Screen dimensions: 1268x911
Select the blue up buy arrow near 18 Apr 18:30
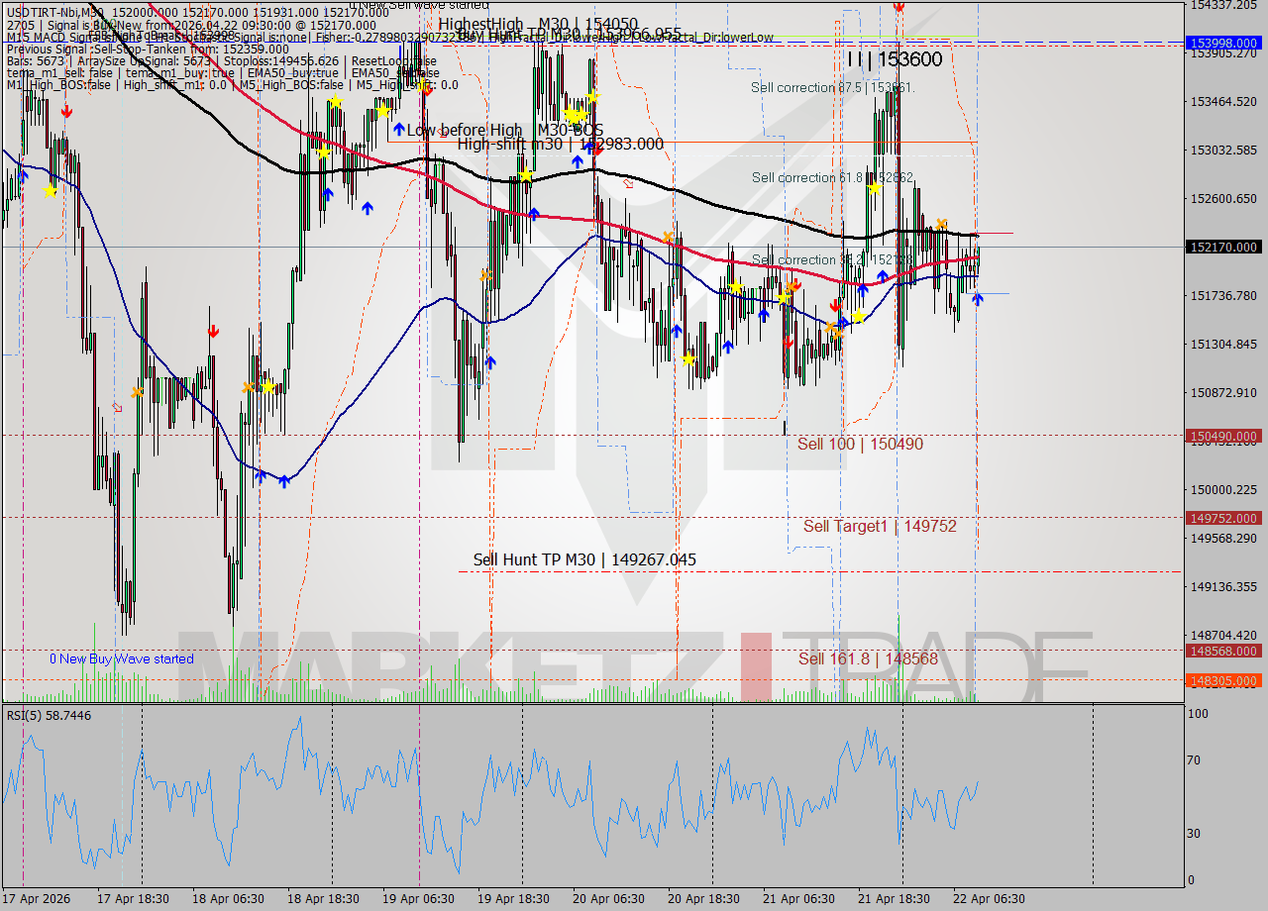328,194
